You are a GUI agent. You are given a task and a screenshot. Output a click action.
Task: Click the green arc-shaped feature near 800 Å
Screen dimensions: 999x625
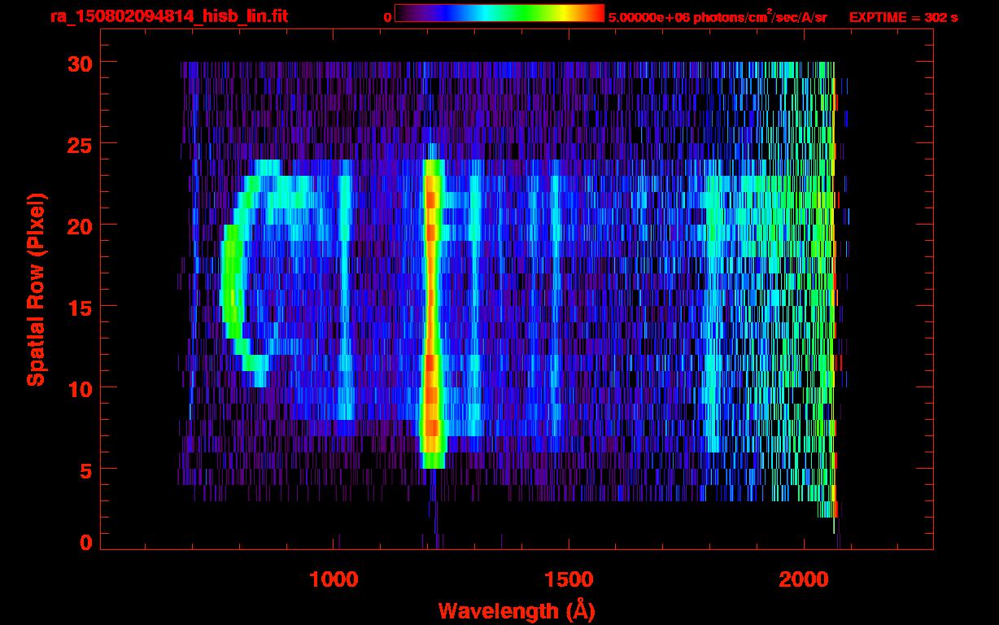pyautogui.click(x=231, y=285)
